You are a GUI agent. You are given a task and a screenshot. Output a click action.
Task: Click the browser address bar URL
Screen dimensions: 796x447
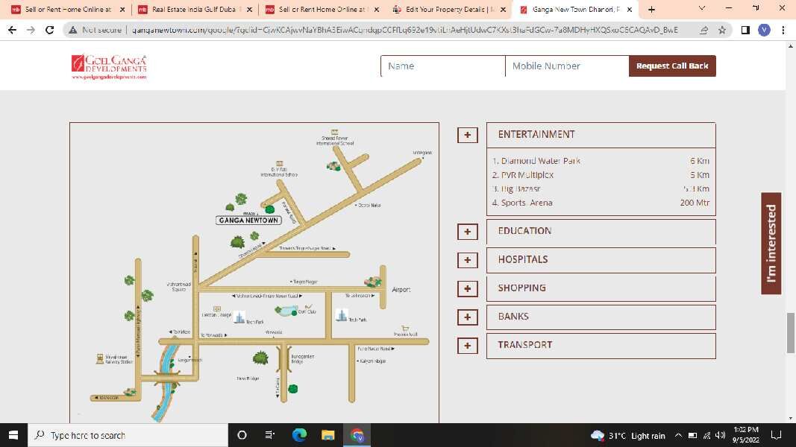[x=404, y=30]
